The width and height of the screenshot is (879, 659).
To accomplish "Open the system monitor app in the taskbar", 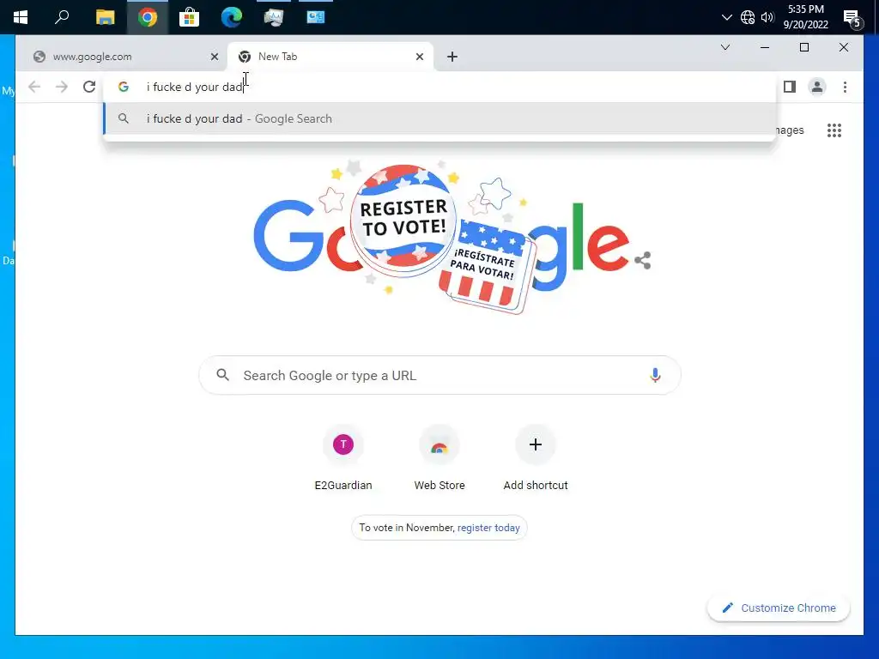I will tap(274, 17).
